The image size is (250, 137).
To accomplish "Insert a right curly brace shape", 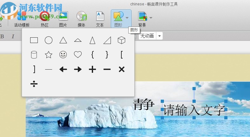I will pos(107,55).
